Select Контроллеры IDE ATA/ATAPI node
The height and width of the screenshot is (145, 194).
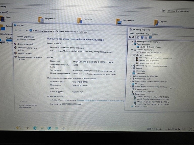[146, 76]
